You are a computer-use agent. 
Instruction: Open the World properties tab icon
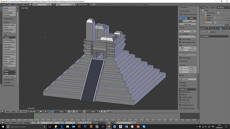pyautogui.click(x=213, y=28)
